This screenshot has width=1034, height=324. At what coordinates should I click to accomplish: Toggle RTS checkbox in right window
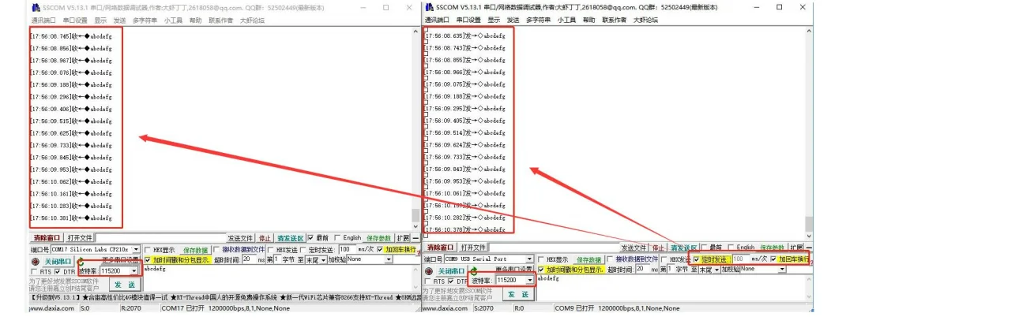427,281
